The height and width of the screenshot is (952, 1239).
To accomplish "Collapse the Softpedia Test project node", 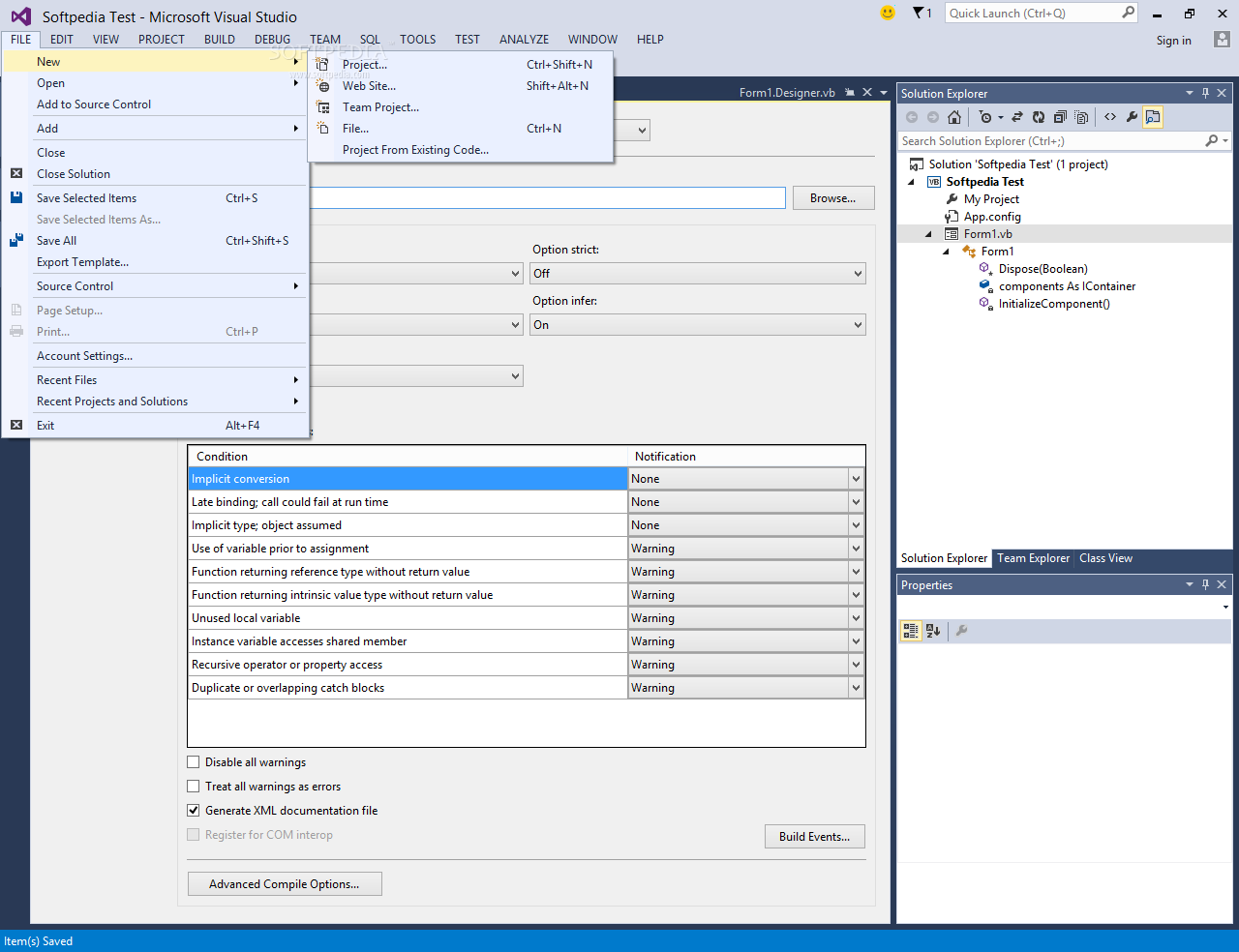I will [x=911, y=182].
